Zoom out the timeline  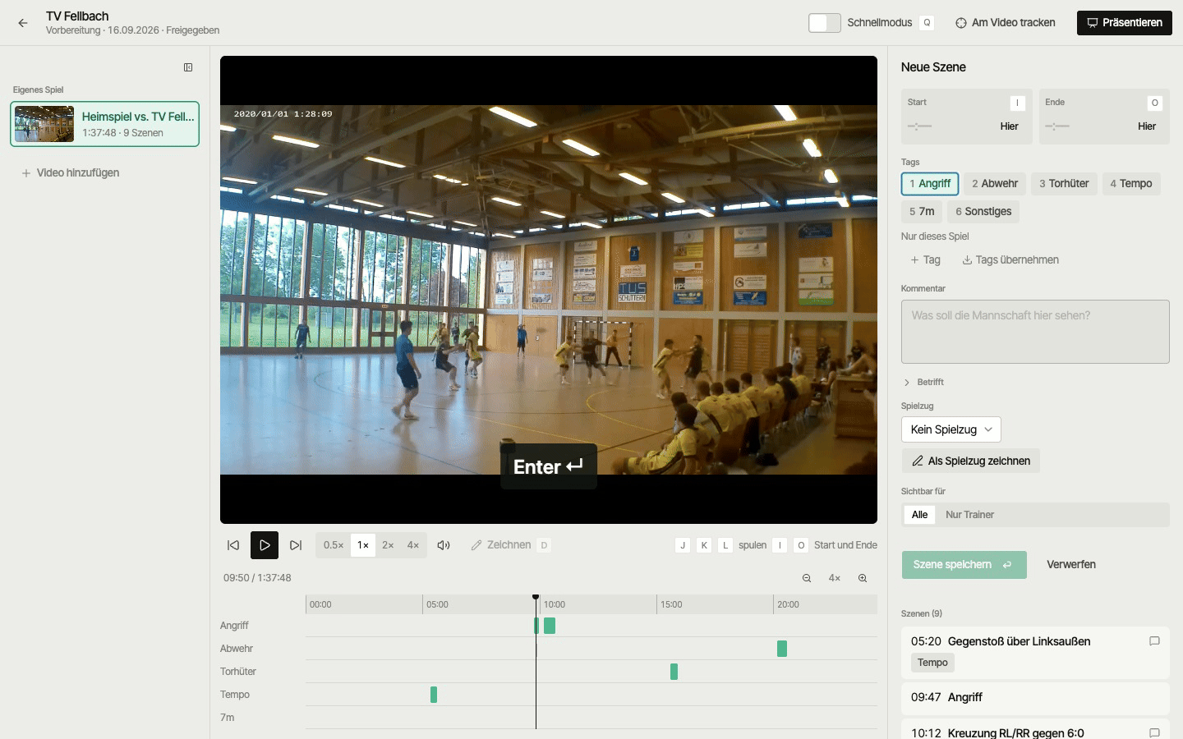[x=807, y=578]
